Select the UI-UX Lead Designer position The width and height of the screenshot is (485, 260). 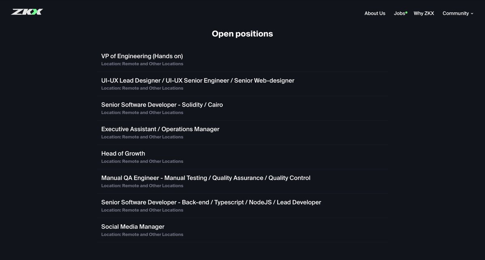(x=198, y=80)
